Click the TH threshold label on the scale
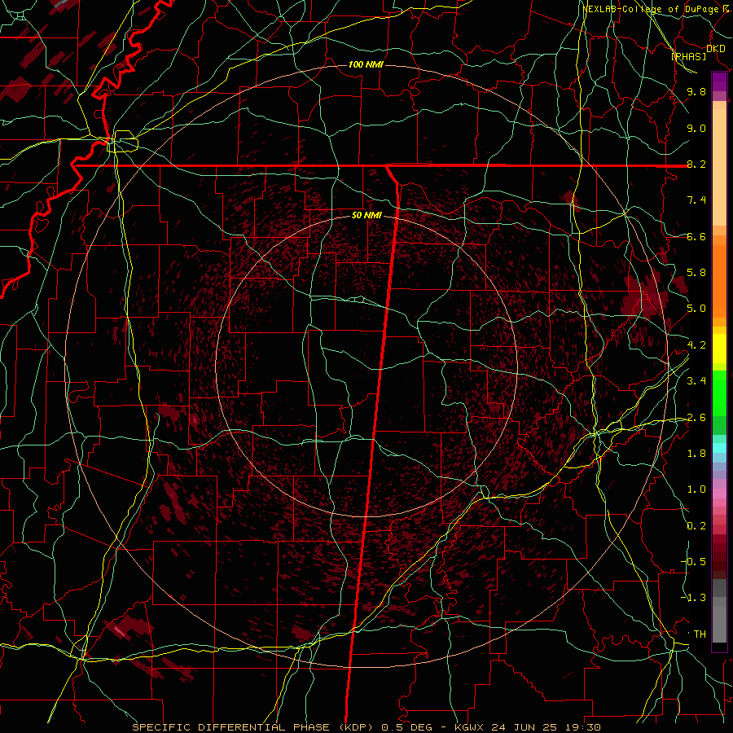Screen dimensions: 733x733 tap(700, 634)
